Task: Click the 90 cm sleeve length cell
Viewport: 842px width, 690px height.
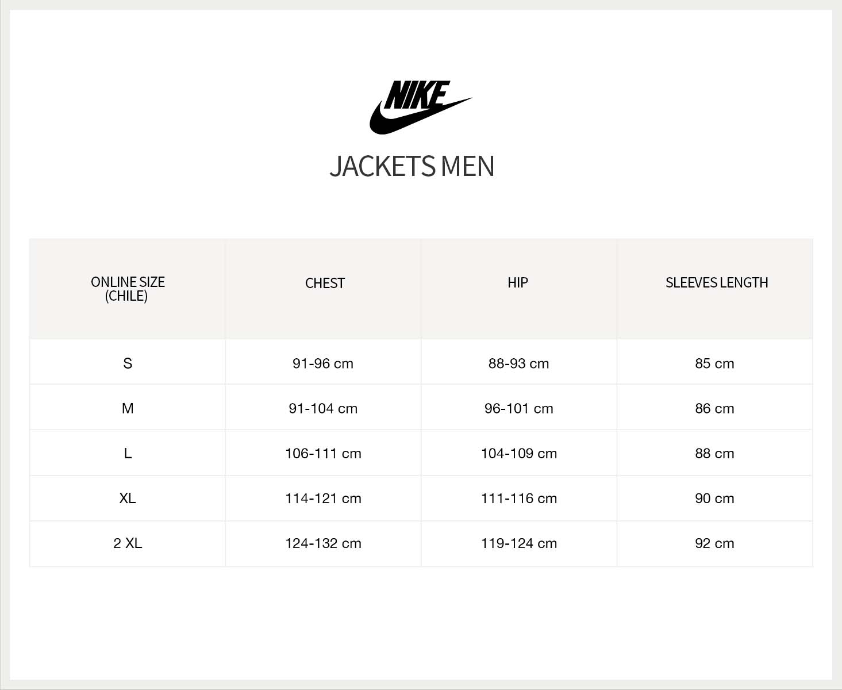Action: [x=714, y=498]
